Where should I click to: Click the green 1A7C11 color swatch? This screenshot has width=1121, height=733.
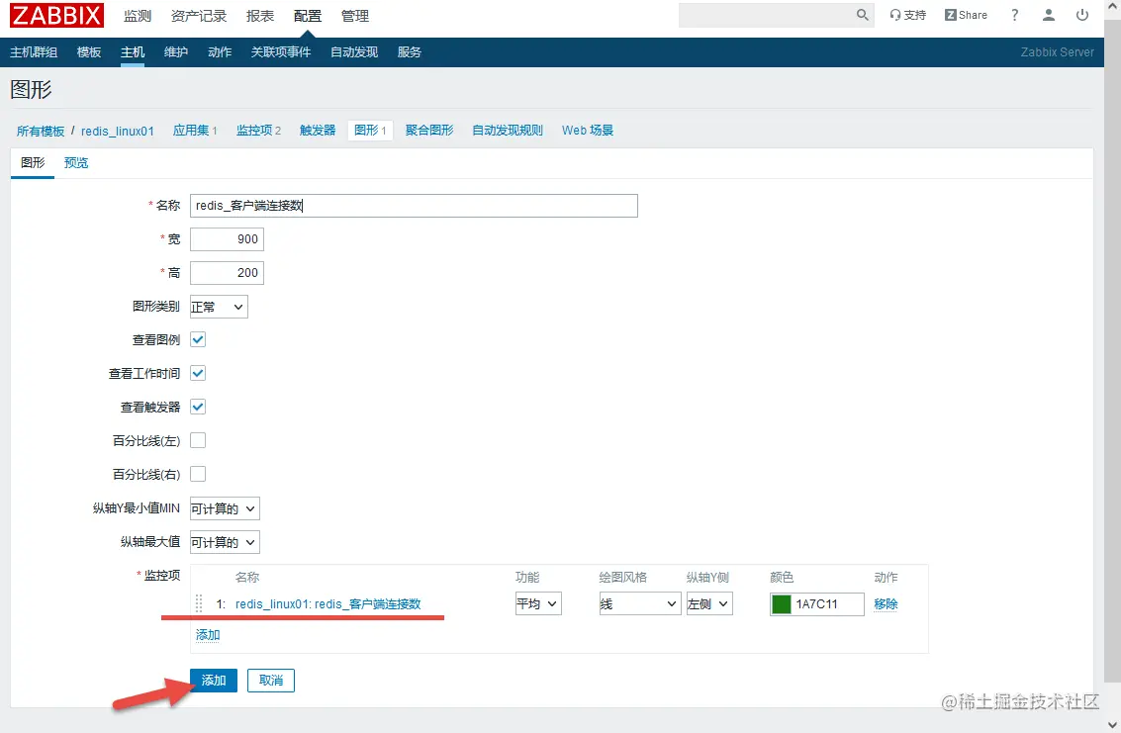coord(782,603)
